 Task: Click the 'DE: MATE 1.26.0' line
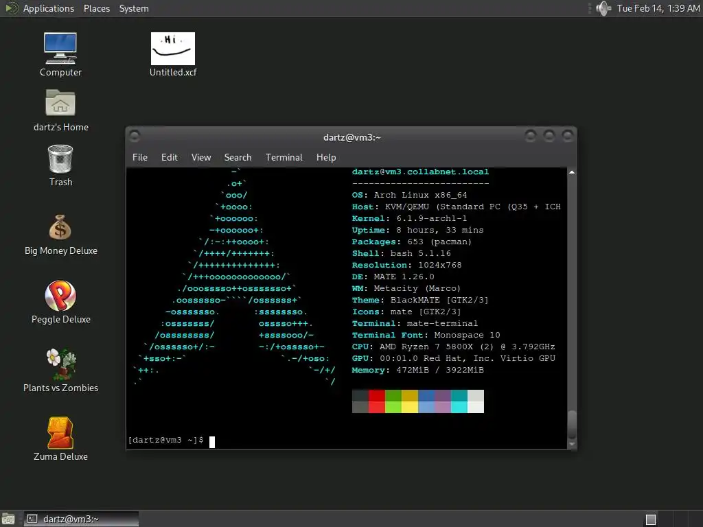(393, 277)
